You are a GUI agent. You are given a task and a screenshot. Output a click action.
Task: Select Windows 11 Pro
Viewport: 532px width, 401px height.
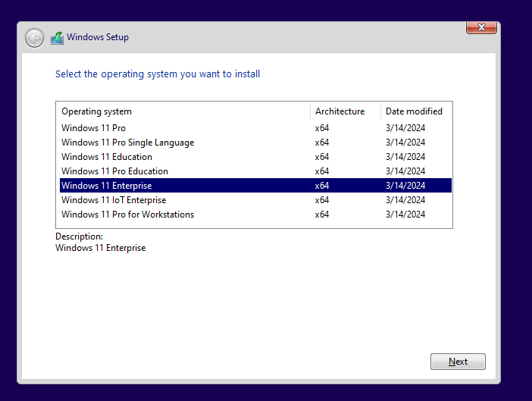click(x=255, y=128)
